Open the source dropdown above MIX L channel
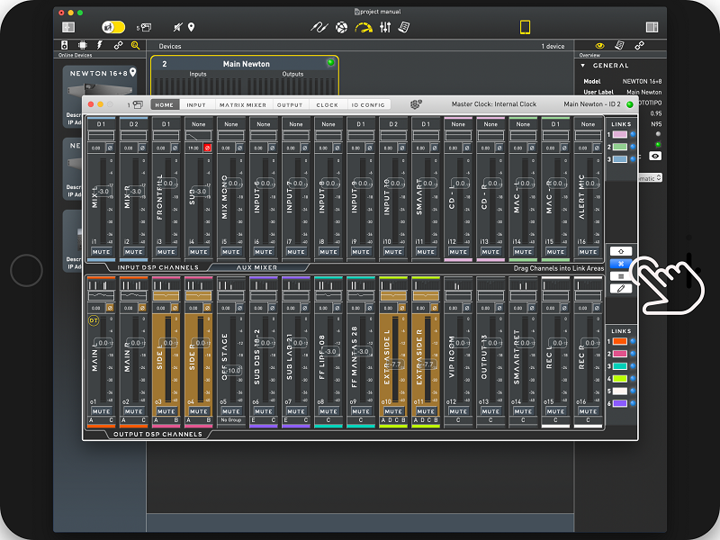Image resolution: width=720 pixels, height=540 pixels. pyautogui.click(x=101, y=123)
